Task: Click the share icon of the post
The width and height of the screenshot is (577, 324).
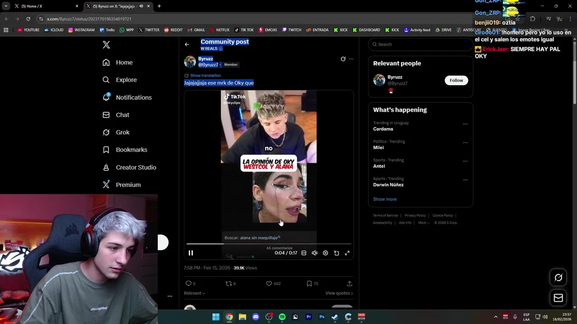Action: [x=349, y=283]
